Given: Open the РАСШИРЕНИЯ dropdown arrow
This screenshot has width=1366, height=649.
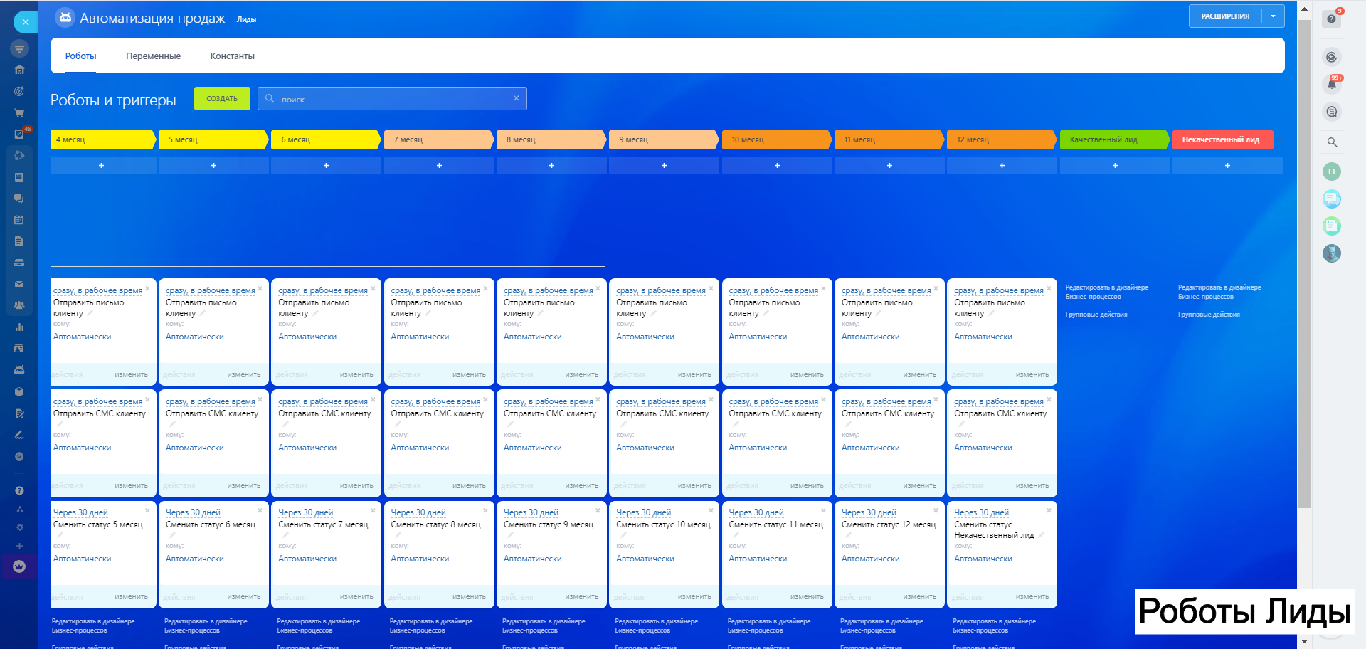Looking at the screenshot, I should pyautogui.click(x=1273, y=16).
